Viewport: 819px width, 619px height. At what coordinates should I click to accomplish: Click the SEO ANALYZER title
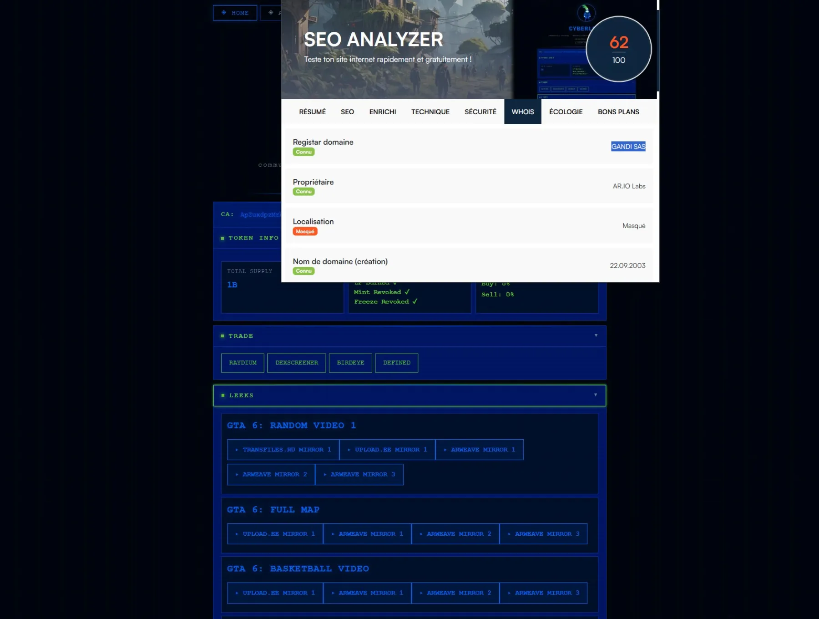click(x=373, y=40)
